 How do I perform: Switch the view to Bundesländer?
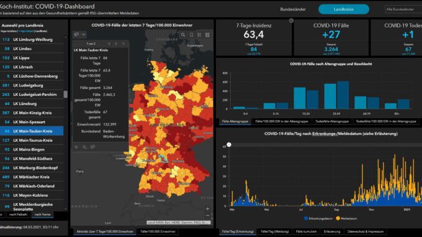[x=293, y=9]
